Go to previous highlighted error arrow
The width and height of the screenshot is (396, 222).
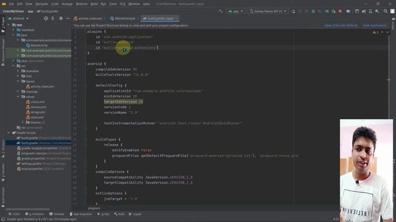click(x=382, y=32)
